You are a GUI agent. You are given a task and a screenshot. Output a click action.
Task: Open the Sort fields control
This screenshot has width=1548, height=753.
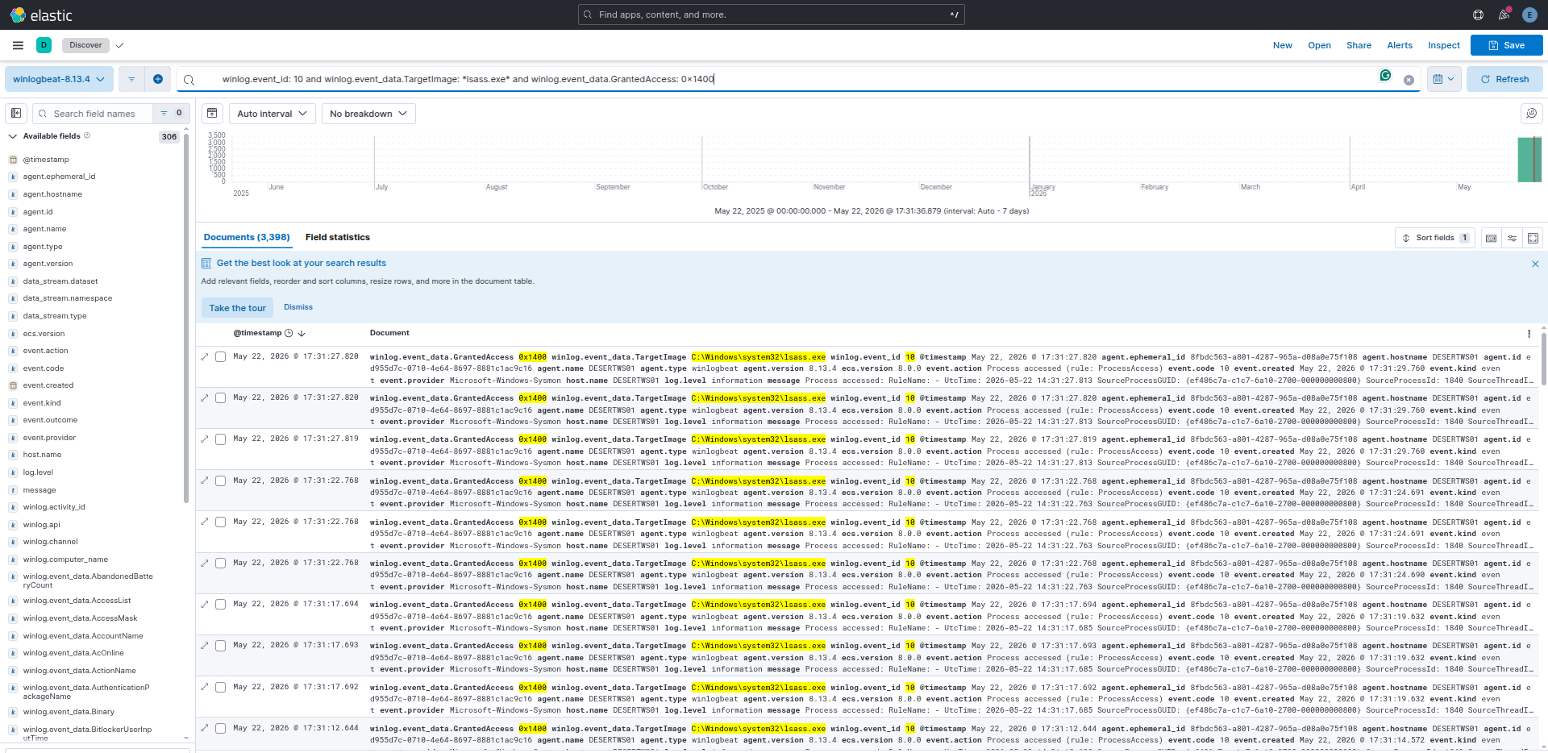coord(1435,238)
